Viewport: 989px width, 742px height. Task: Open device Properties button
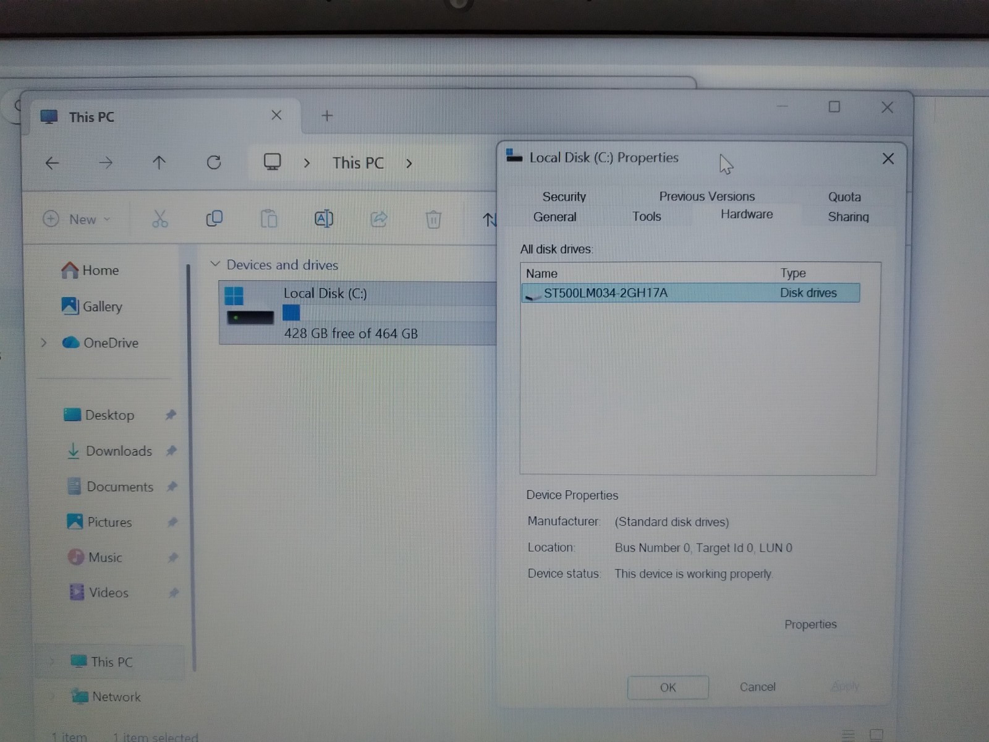(810, 625)
